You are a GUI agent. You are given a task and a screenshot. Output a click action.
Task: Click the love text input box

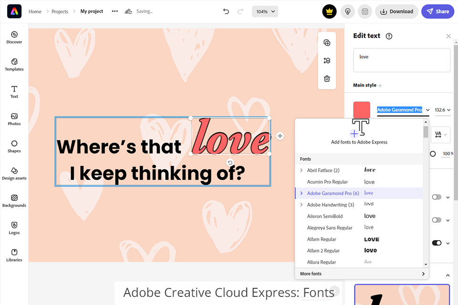pos(402,61)
